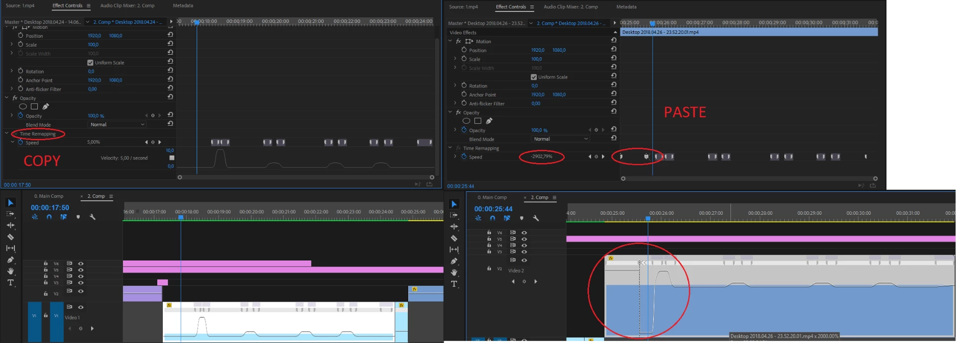
Task: Select the Slip tool in left toolbar
Action: pos(10,248)
